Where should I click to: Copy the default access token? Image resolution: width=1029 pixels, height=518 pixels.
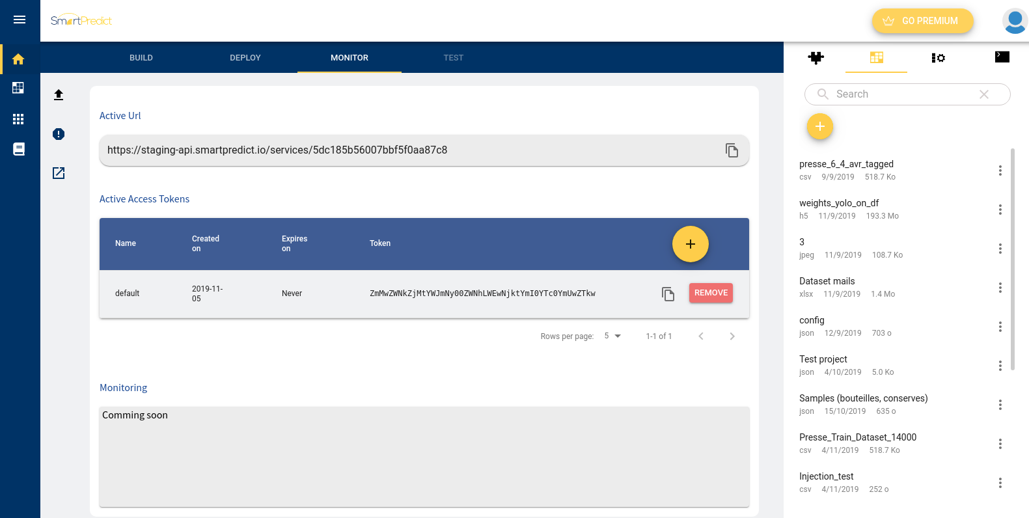(x=668, y=293)
